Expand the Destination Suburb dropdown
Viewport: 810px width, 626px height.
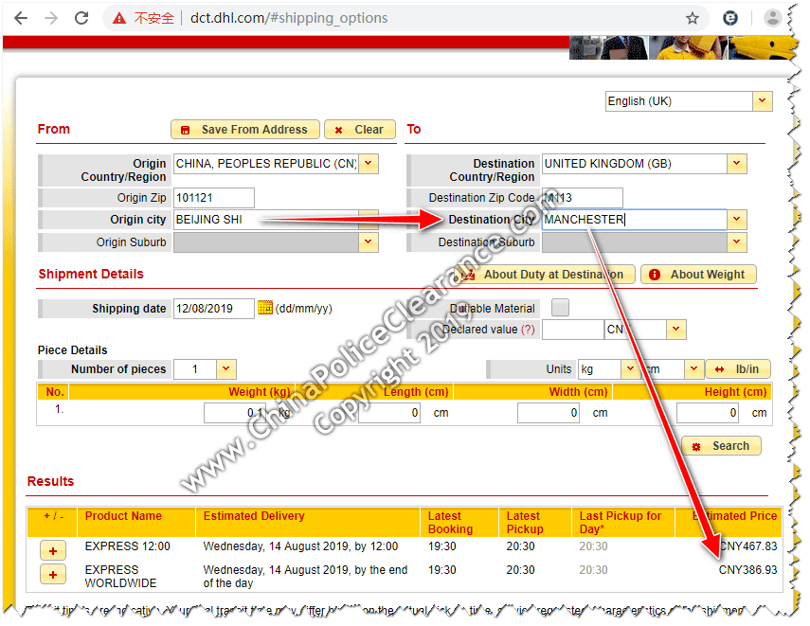click(x=737, y=242)
